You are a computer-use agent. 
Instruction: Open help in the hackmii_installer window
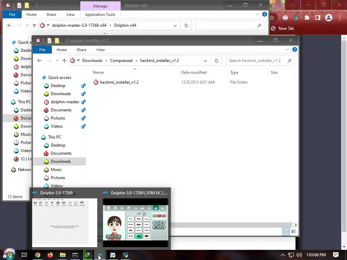coord(295,49)
